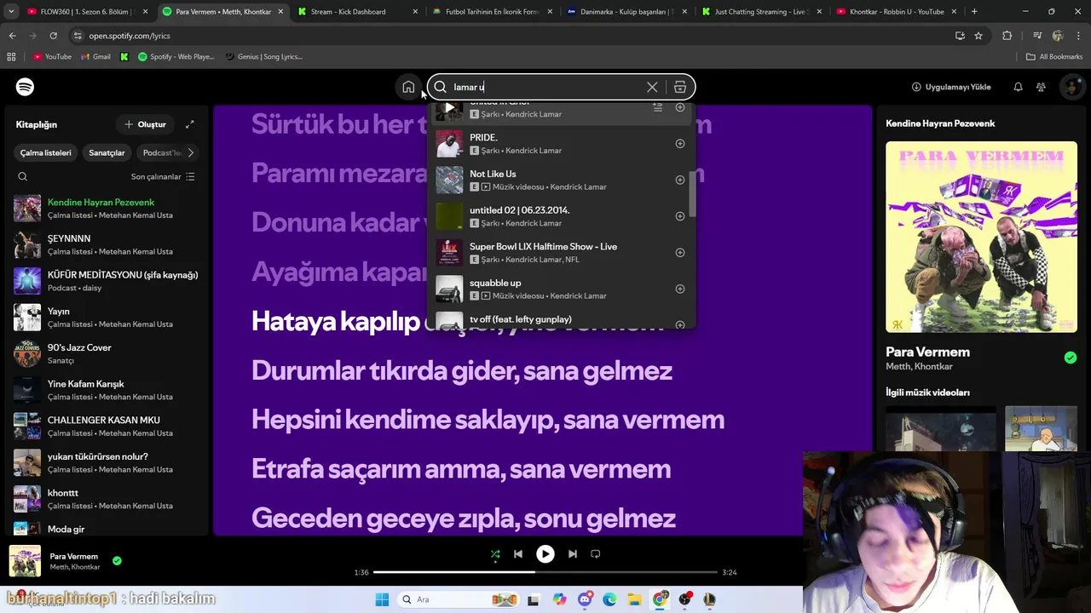Jump to lyric 'Hepsini kendime saklayıp, sana vermem'
The height and width of the screenshot is (613, 1091).
pos(488,419)
